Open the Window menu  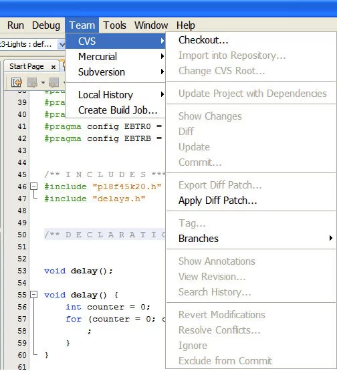(151, 25)
